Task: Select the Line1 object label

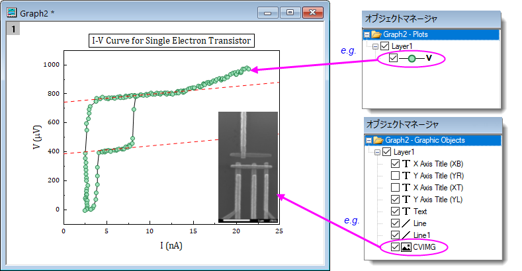Action: tap(421, 235)
